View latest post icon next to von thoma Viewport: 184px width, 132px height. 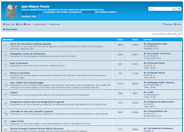(x=157, y=56)
